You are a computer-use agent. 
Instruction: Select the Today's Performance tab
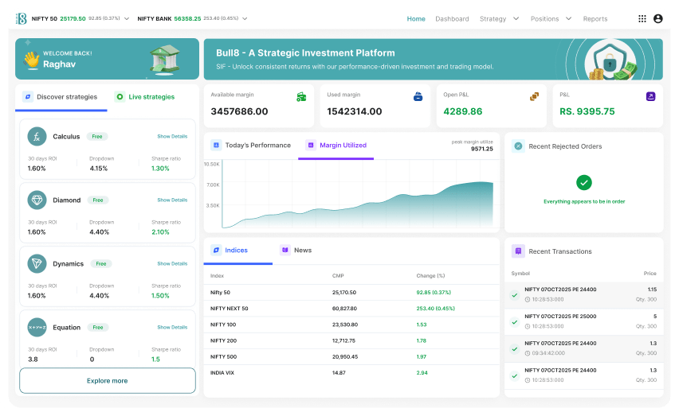(x=251, y=146)
